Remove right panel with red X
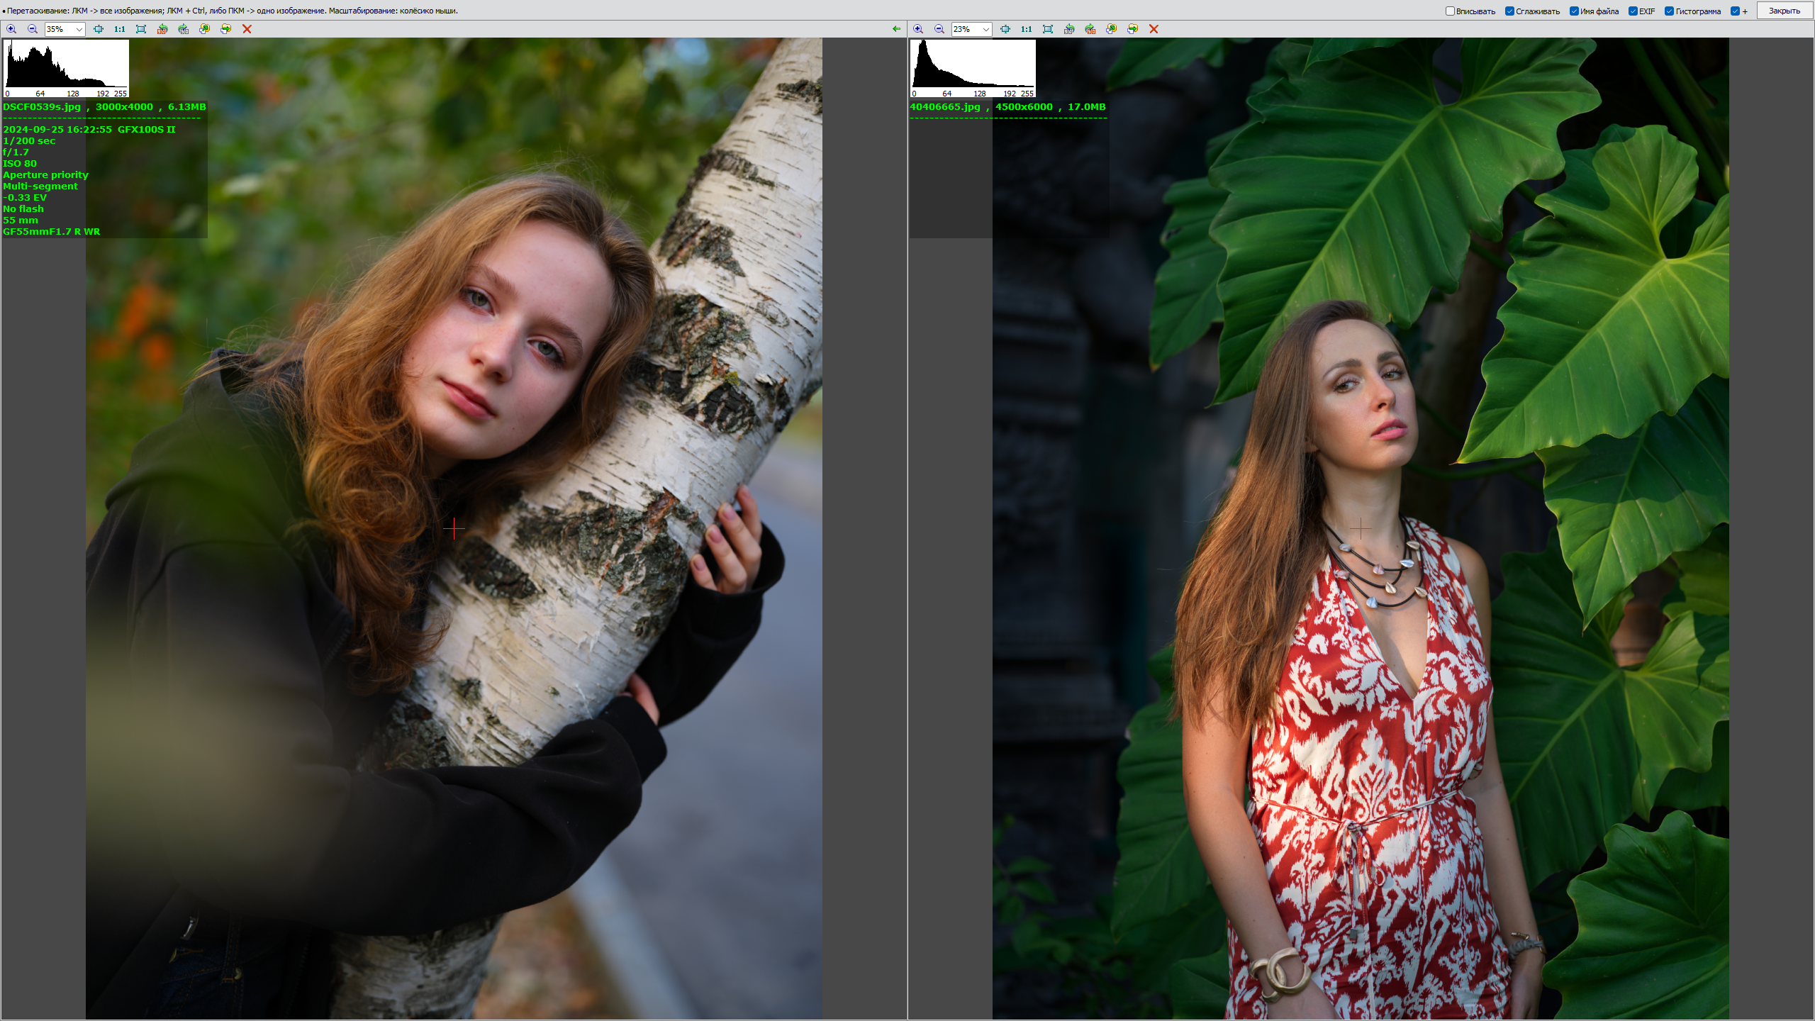The image size is (1815, 1021). 1154,29
